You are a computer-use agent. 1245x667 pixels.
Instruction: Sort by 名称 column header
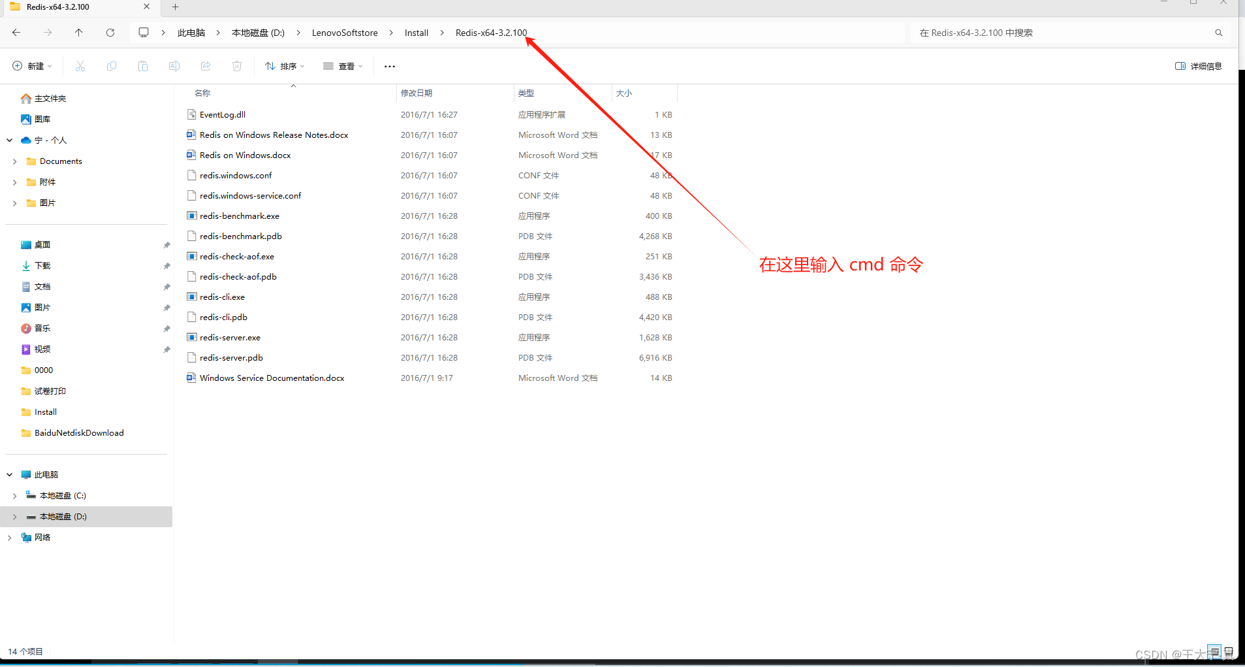click(x=202, y=93)
